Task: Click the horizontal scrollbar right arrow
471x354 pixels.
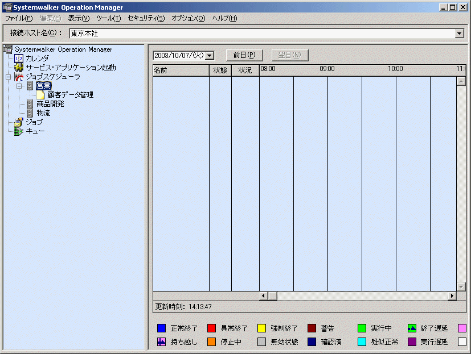Action: point(452,296)
